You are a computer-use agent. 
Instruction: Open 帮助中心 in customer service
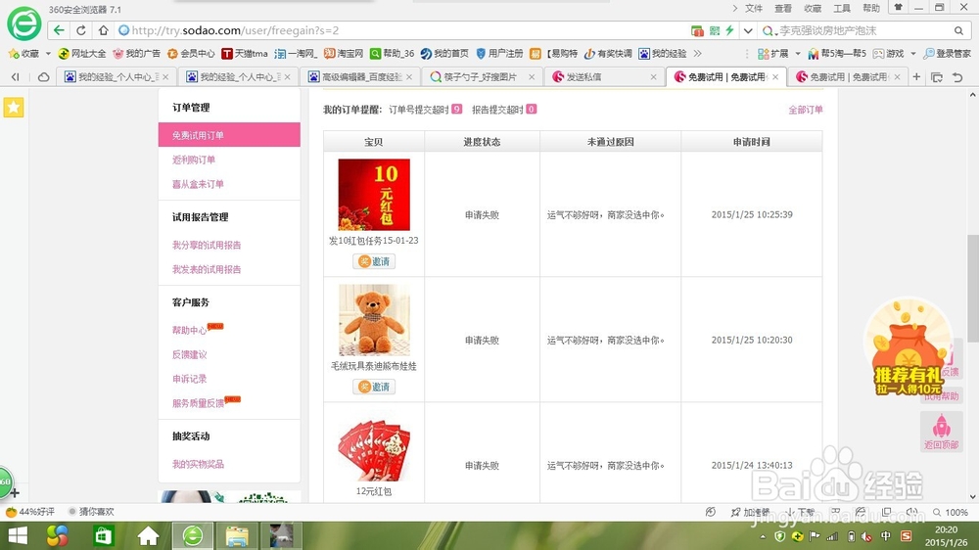click(x=189, y=330)
